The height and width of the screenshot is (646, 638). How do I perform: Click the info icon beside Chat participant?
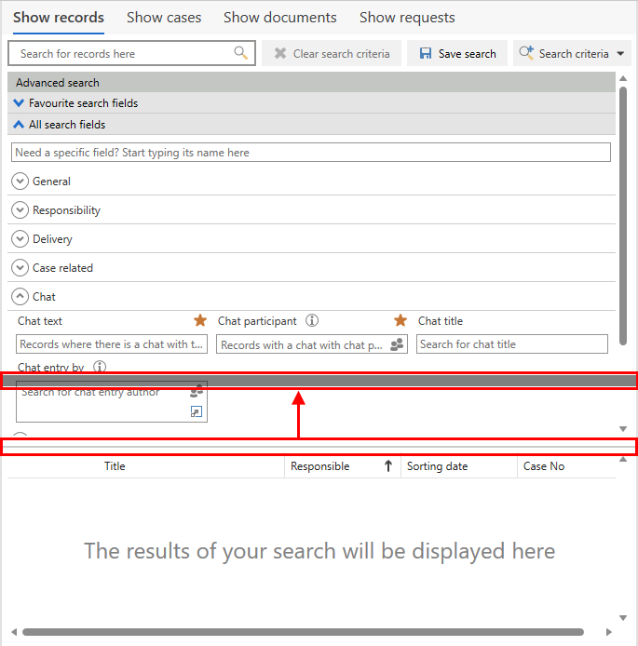click(312, 320)
